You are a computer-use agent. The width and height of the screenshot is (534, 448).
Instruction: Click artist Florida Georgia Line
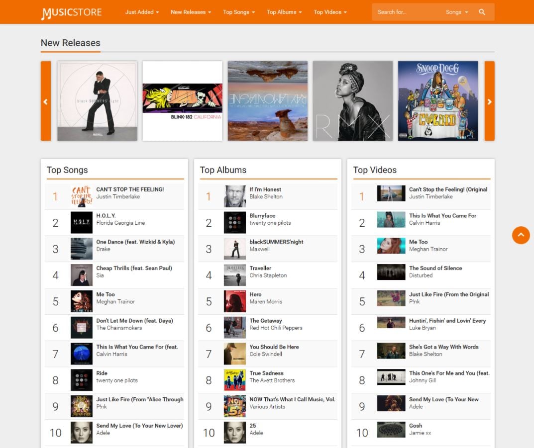(x=120, y=223)
